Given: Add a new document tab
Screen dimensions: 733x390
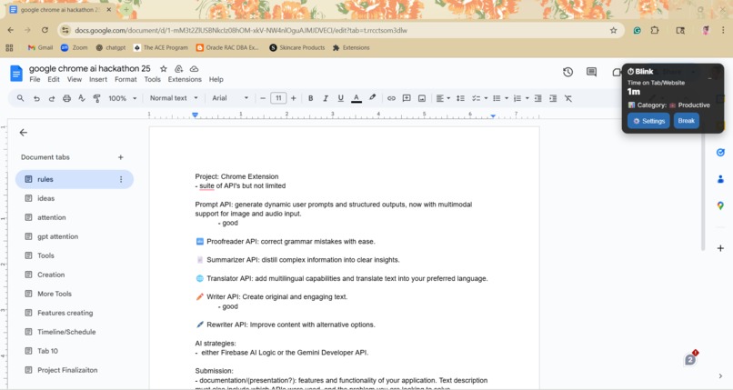Looking at the screenshot, I should pos(121,157).
